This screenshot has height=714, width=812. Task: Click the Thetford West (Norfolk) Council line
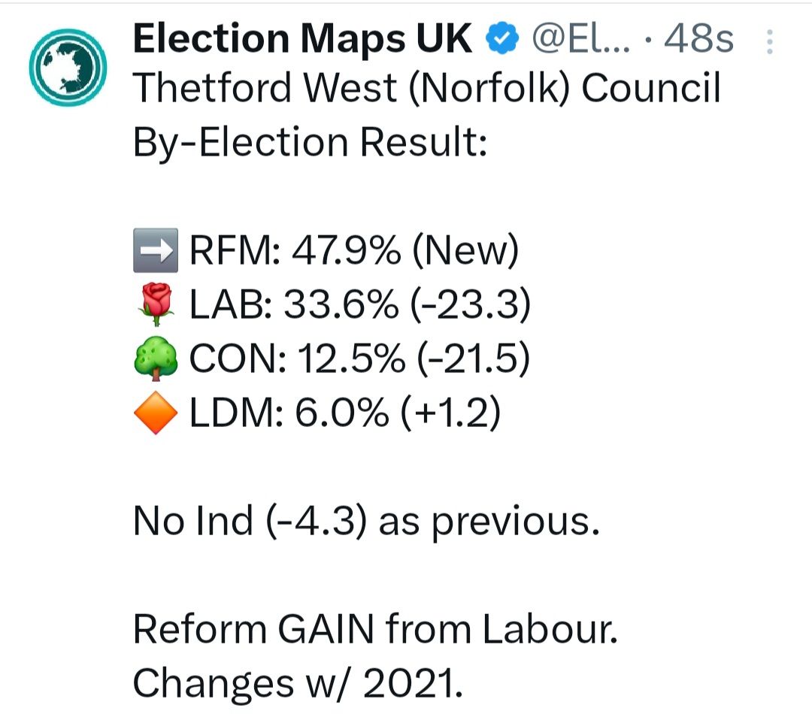coord(426,89)
